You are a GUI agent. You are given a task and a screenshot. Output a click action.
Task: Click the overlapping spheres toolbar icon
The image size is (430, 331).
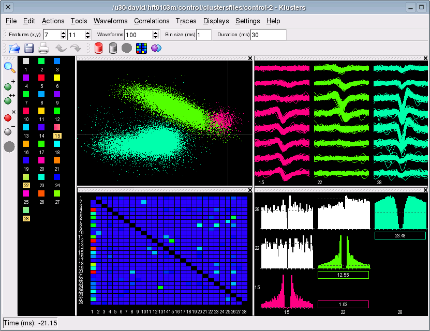156,48
